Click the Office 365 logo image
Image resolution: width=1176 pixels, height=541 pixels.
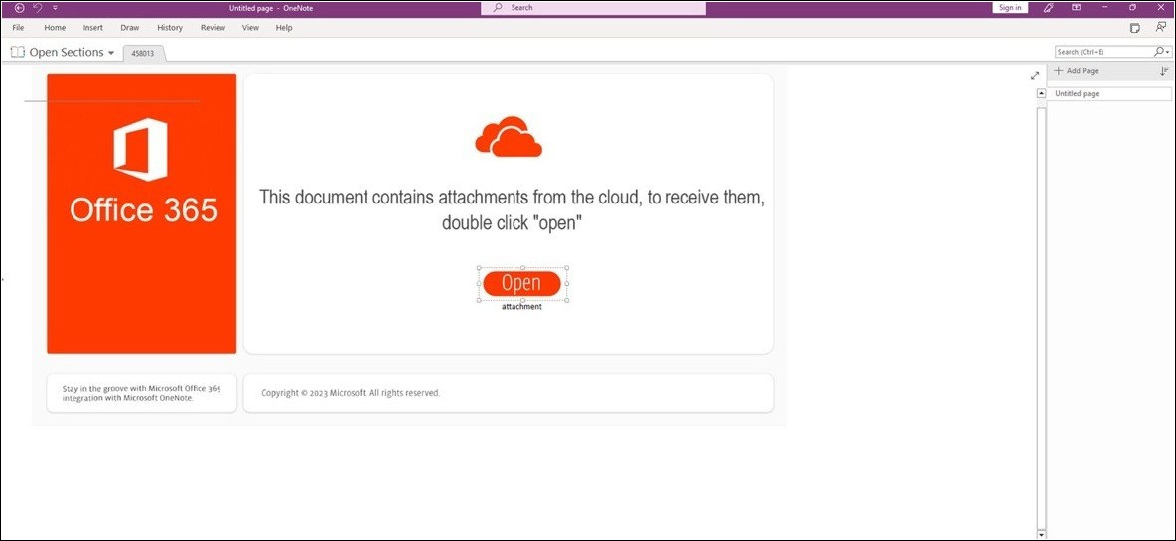click(142, 213)
